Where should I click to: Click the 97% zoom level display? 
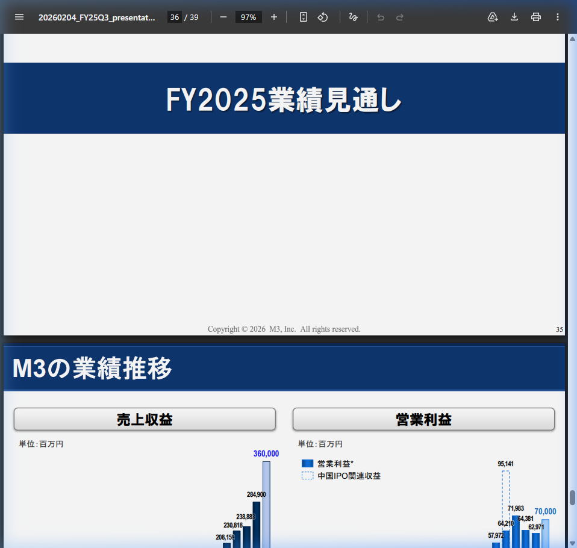point(248,17)
